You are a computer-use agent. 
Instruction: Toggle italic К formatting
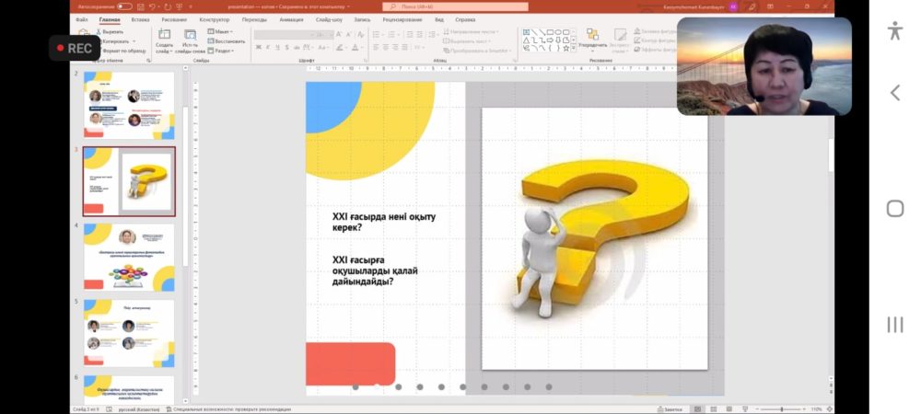(x=268, y=48)
